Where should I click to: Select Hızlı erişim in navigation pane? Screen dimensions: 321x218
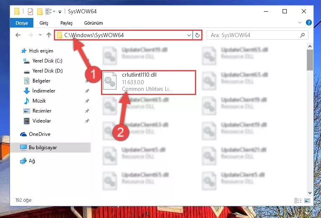pyautogui.click(x=41, y=51)
